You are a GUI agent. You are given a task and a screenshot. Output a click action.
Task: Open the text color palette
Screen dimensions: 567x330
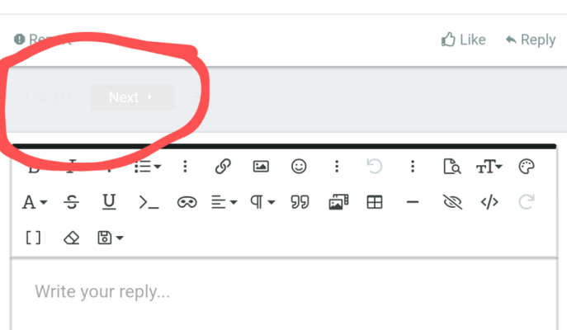(526, 167)
